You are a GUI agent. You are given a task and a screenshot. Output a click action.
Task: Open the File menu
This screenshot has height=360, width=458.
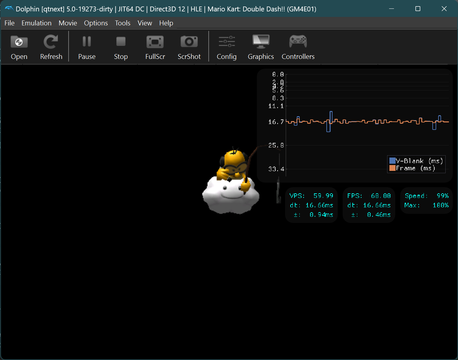pos(9,23)
